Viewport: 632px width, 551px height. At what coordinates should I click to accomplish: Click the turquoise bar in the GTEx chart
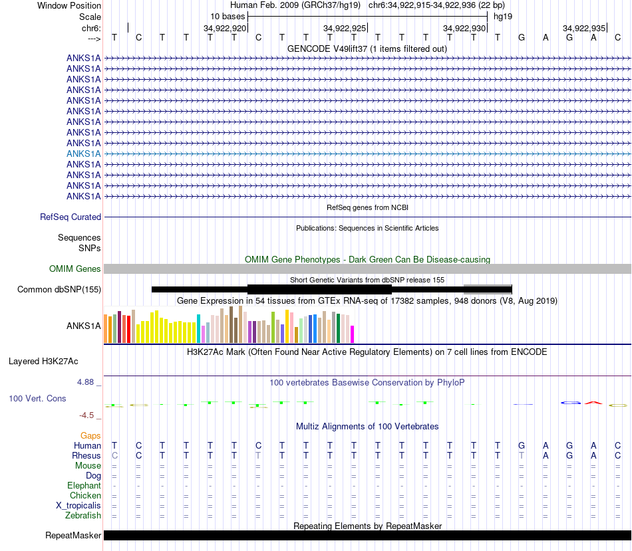(199, 328)
